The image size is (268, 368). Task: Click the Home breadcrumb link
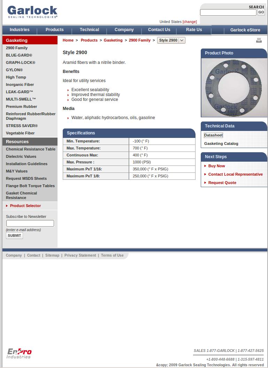tap(68, 41)
